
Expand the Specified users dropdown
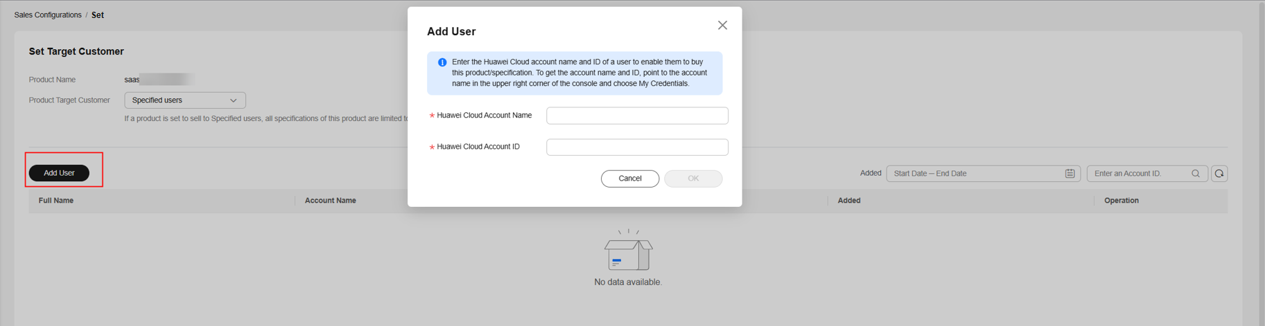pos(185,100)
